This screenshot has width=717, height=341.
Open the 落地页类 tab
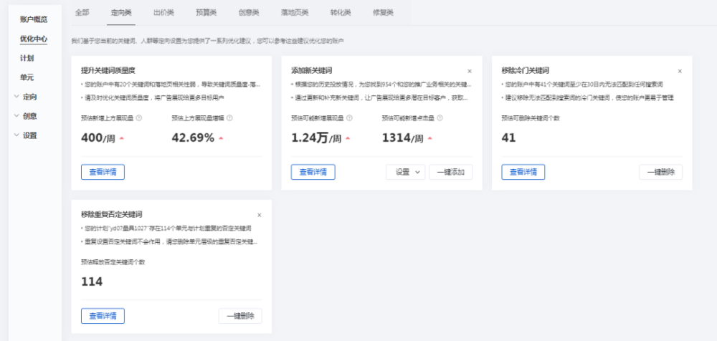tap(295, 13)
